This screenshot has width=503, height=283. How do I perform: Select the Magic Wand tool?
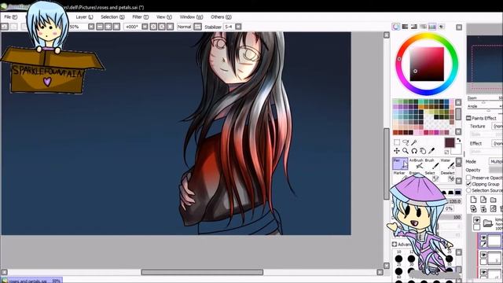point(414,142)
